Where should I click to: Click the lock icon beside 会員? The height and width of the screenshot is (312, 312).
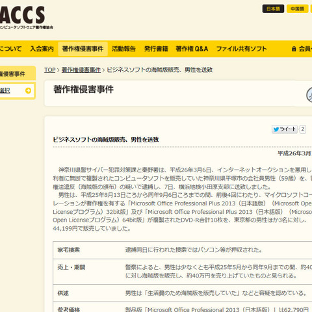[x=294, y=49]
